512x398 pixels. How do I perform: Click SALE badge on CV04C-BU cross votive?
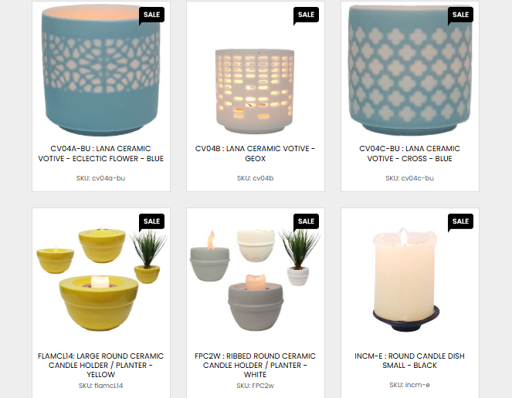pyautogui.click(x=460, y=15)
